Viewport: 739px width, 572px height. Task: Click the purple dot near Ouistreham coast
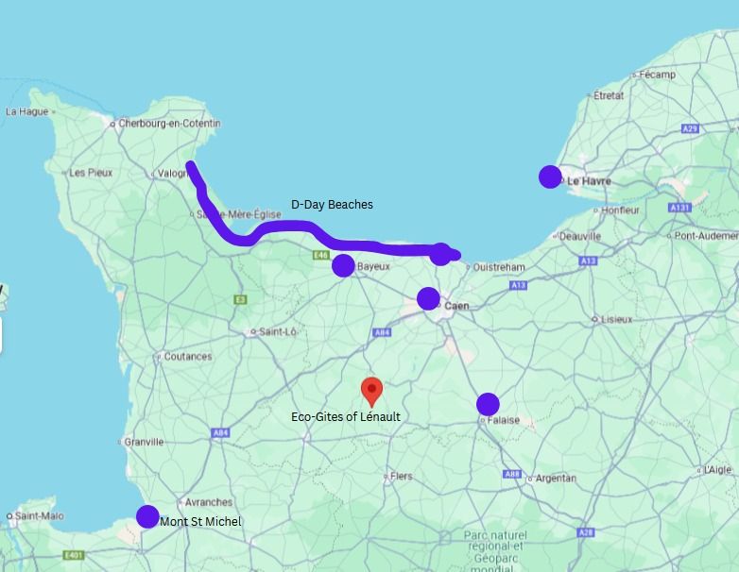click(440, 254)
